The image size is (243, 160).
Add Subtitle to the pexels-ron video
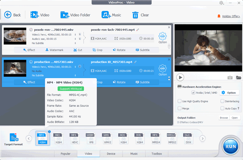pyautogui.click(x=142, y=50)
